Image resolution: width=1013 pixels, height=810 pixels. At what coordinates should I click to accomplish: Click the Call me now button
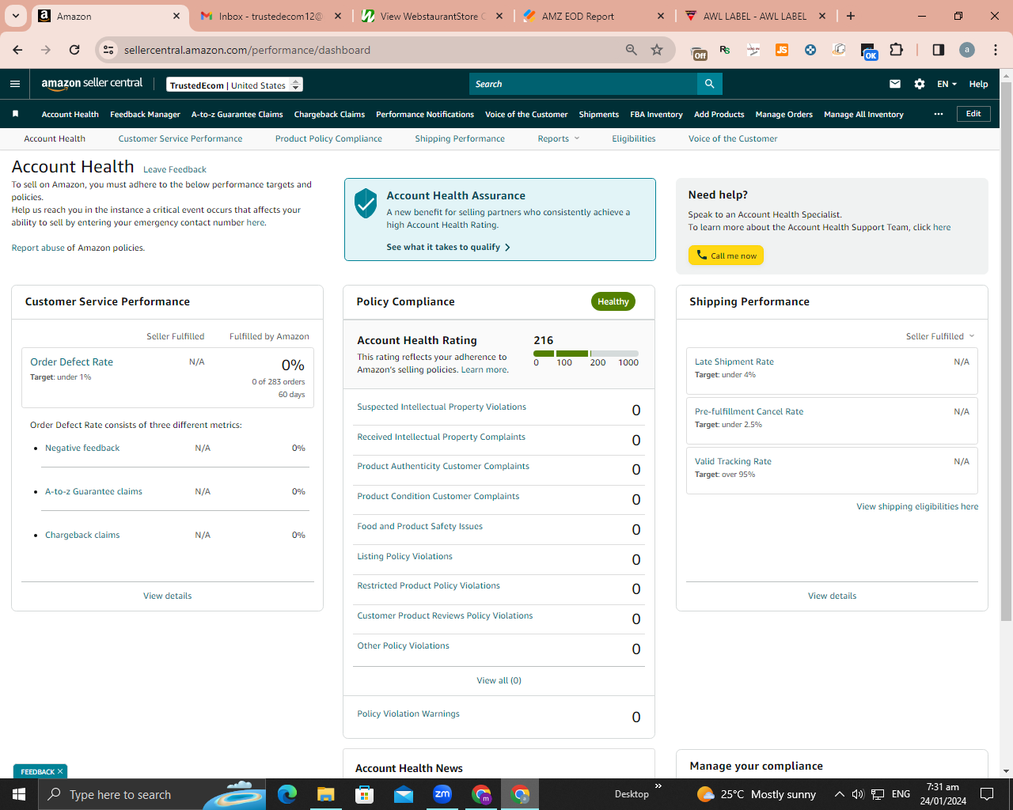726,255
